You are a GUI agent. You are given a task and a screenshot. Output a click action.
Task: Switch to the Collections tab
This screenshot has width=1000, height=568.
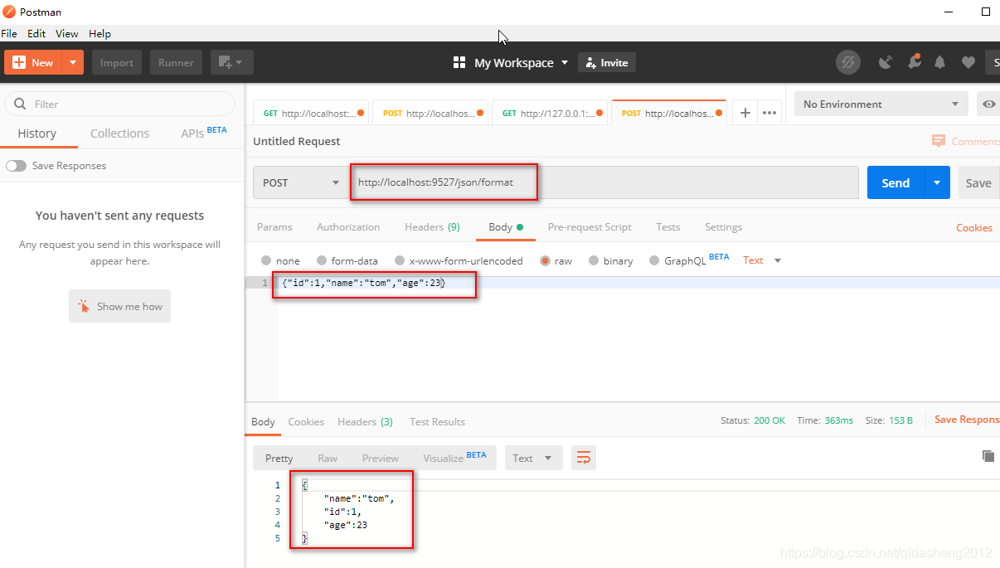click(x=120, y=134)
